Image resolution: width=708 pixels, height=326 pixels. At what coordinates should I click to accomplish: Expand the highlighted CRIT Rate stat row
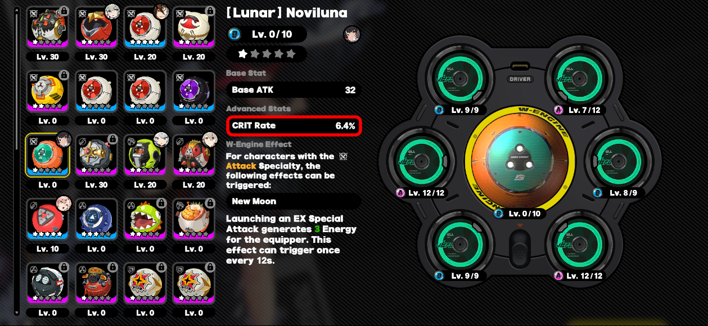[294, 126]
